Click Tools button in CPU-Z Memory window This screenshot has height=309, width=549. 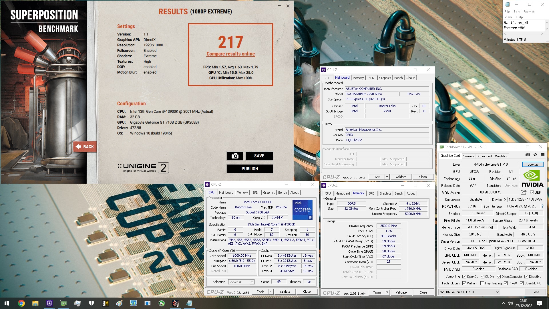click(377, 292)
